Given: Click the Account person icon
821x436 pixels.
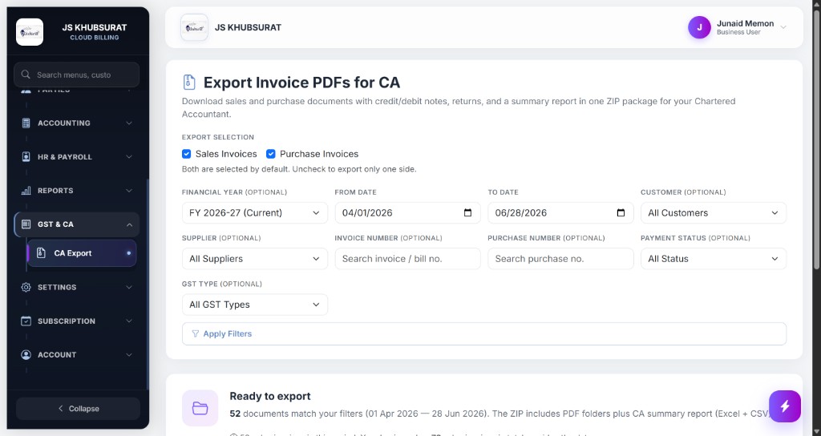Looking at the screenshot, I should [x=26, y=355].
